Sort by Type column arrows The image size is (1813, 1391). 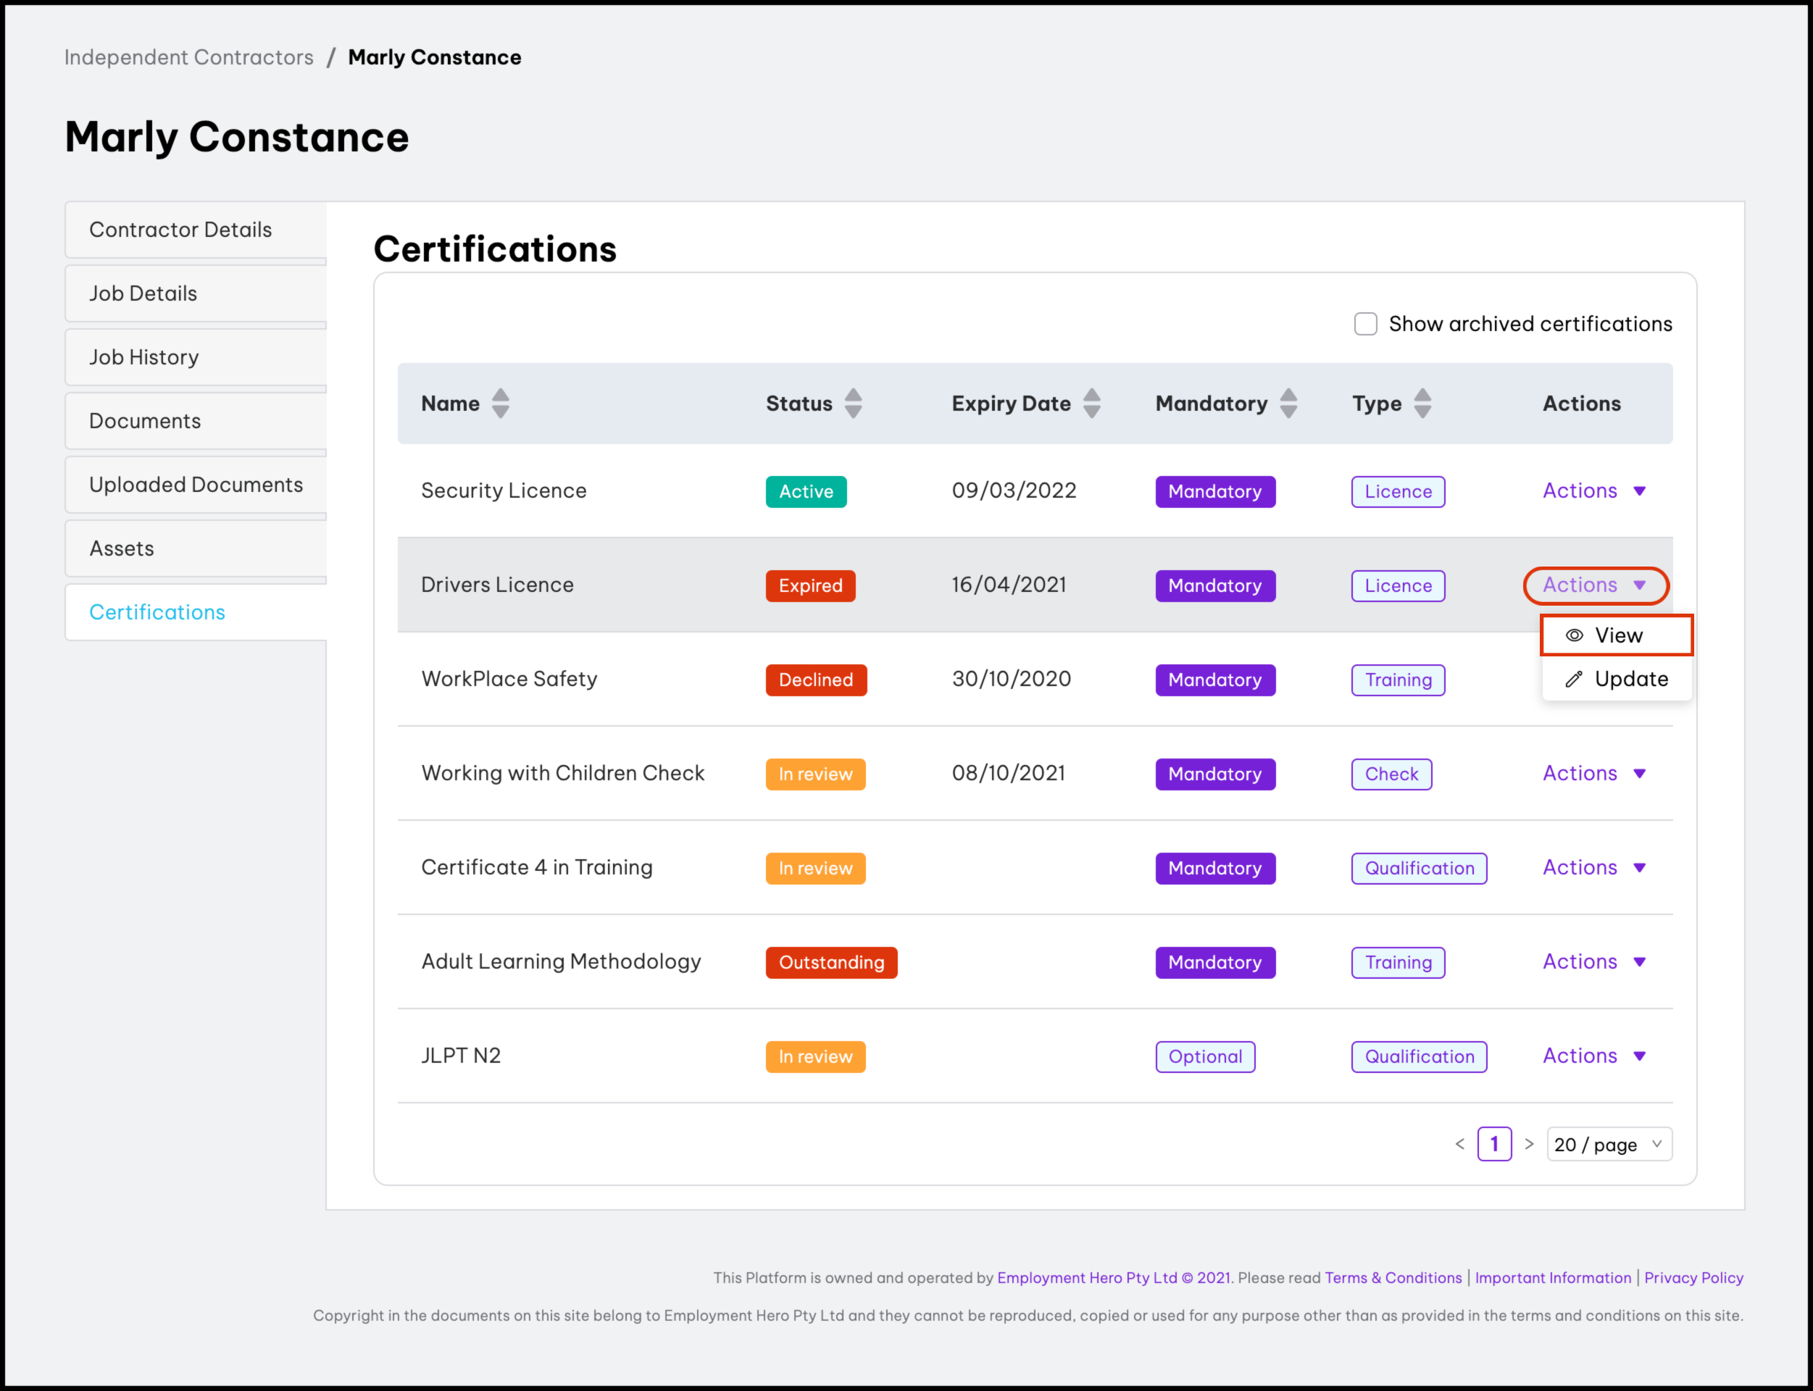pos(1422,404)
